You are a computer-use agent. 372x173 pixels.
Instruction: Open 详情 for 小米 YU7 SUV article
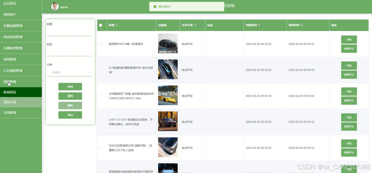[x=349, y=117]
